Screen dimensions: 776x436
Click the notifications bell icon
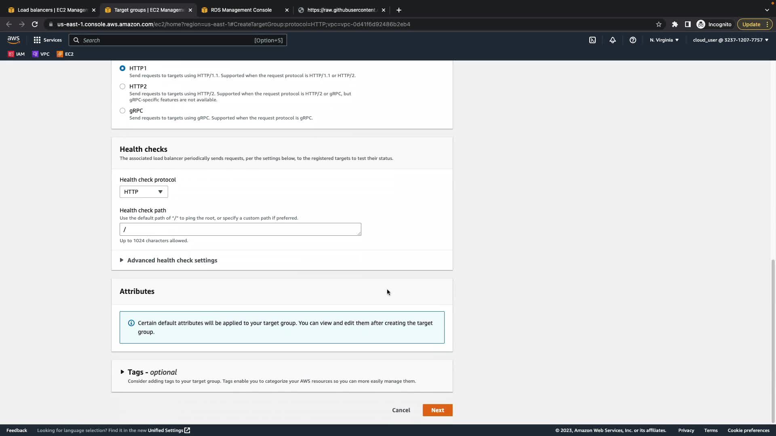tap(613, 40)
